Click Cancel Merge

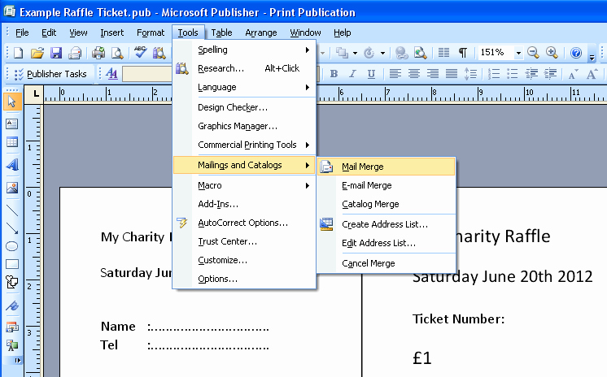(x=386, y=263)
